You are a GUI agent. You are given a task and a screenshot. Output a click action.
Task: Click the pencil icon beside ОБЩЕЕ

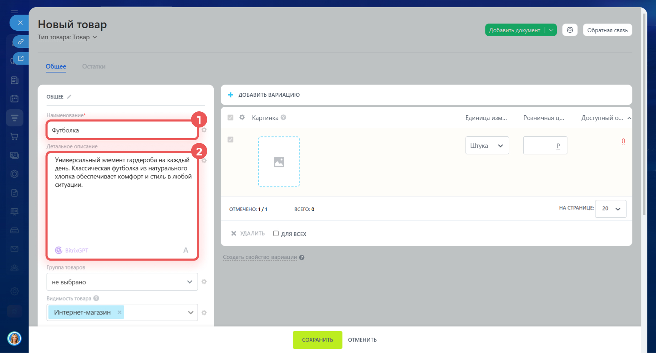click(69, 97)
